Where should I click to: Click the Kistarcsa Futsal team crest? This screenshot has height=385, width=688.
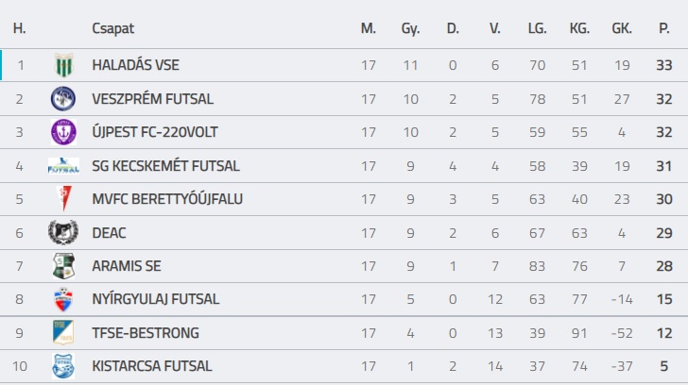63,365
